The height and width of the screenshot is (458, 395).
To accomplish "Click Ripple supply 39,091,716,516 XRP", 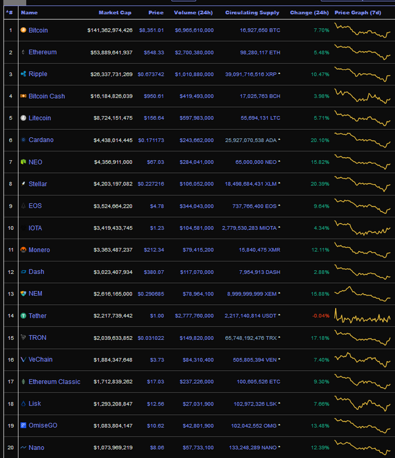I will click(251, 74).
